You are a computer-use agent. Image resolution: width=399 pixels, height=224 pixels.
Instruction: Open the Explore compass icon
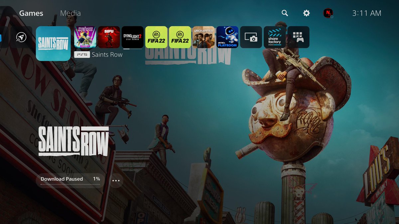[21, 37]
